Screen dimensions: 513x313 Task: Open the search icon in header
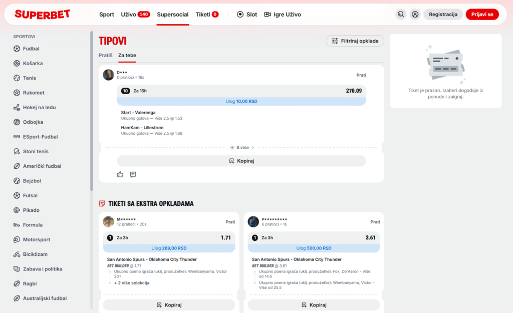point(401,15)
